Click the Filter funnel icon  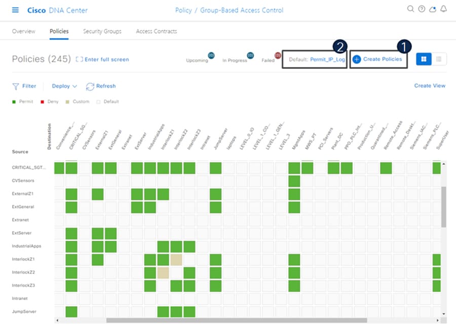tap(15, 86)
